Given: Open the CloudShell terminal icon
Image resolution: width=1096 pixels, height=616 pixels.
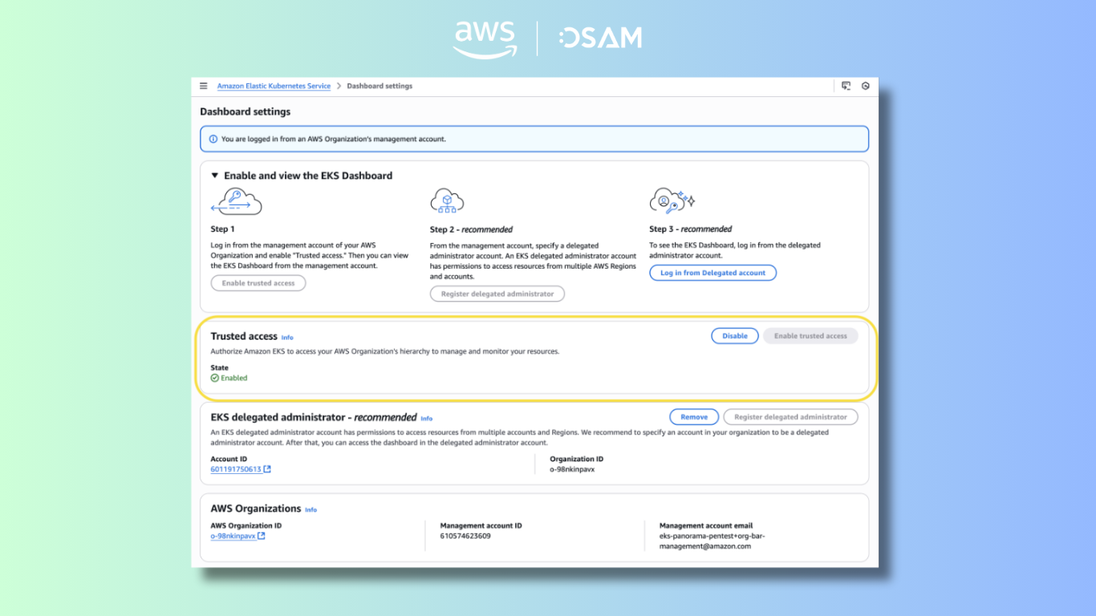Looking at the screenshot, I should [x=846, y=86].
